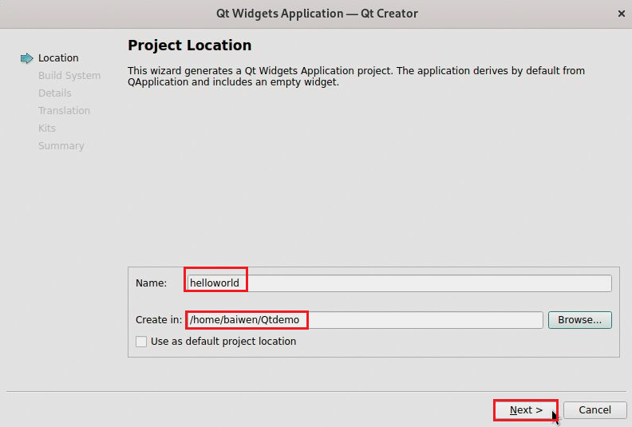Focus the Create in path field
The height and width of the screenshot is (427, 632).
pyautogui.click(x=365, y=320)
